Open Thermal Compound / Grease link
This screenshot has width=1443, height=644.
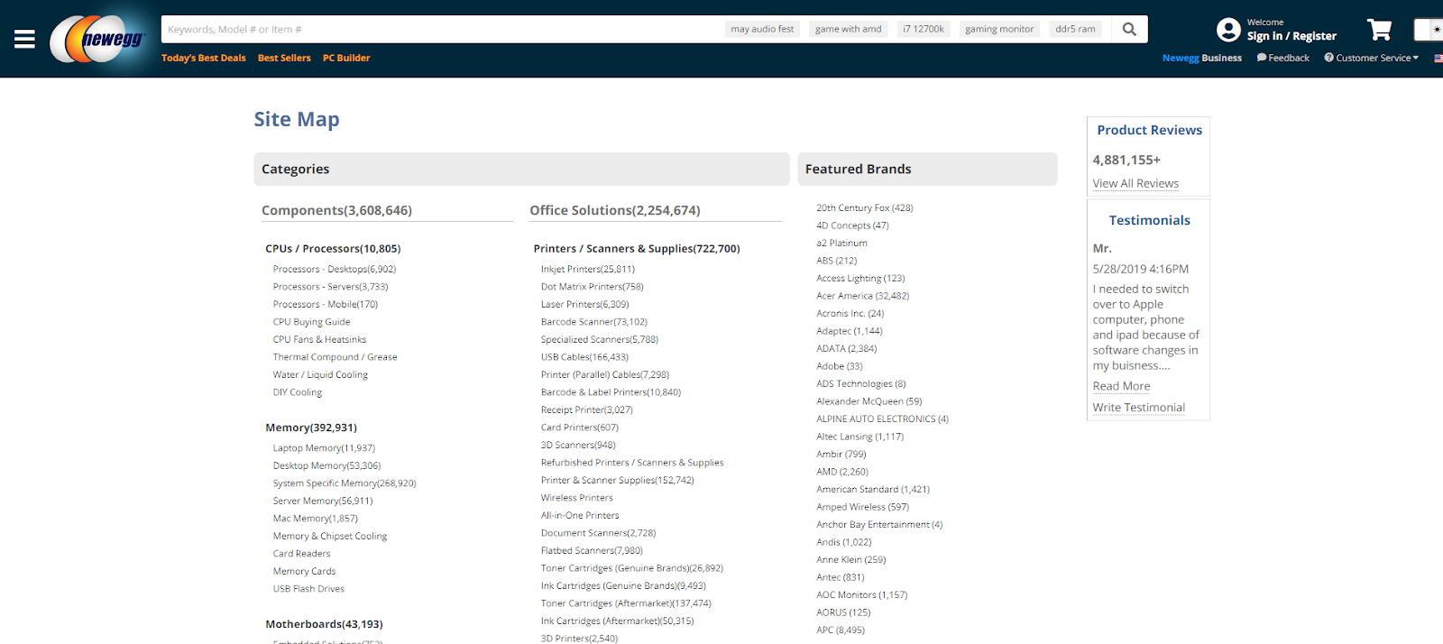tap(335, 357)
